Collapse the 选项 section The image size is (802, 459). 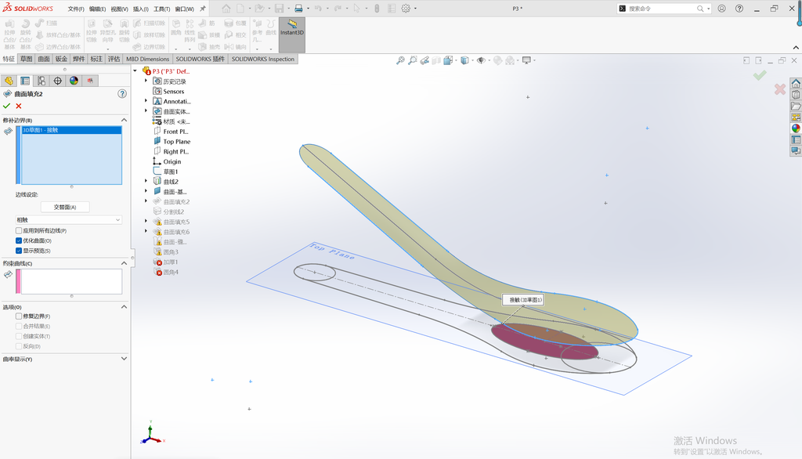[124, 306]
